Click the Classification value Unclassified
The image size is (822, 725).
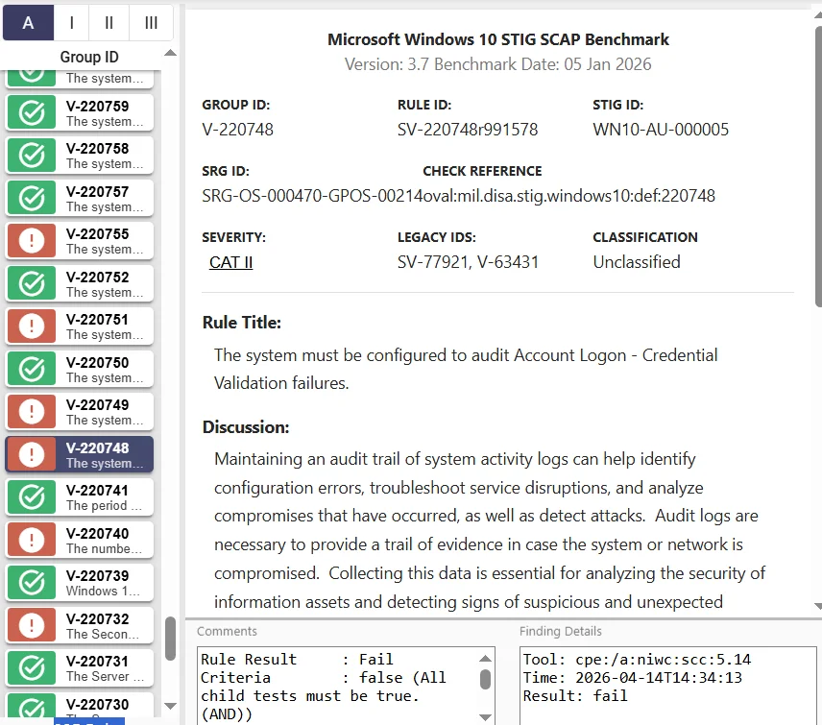(637, 262)
